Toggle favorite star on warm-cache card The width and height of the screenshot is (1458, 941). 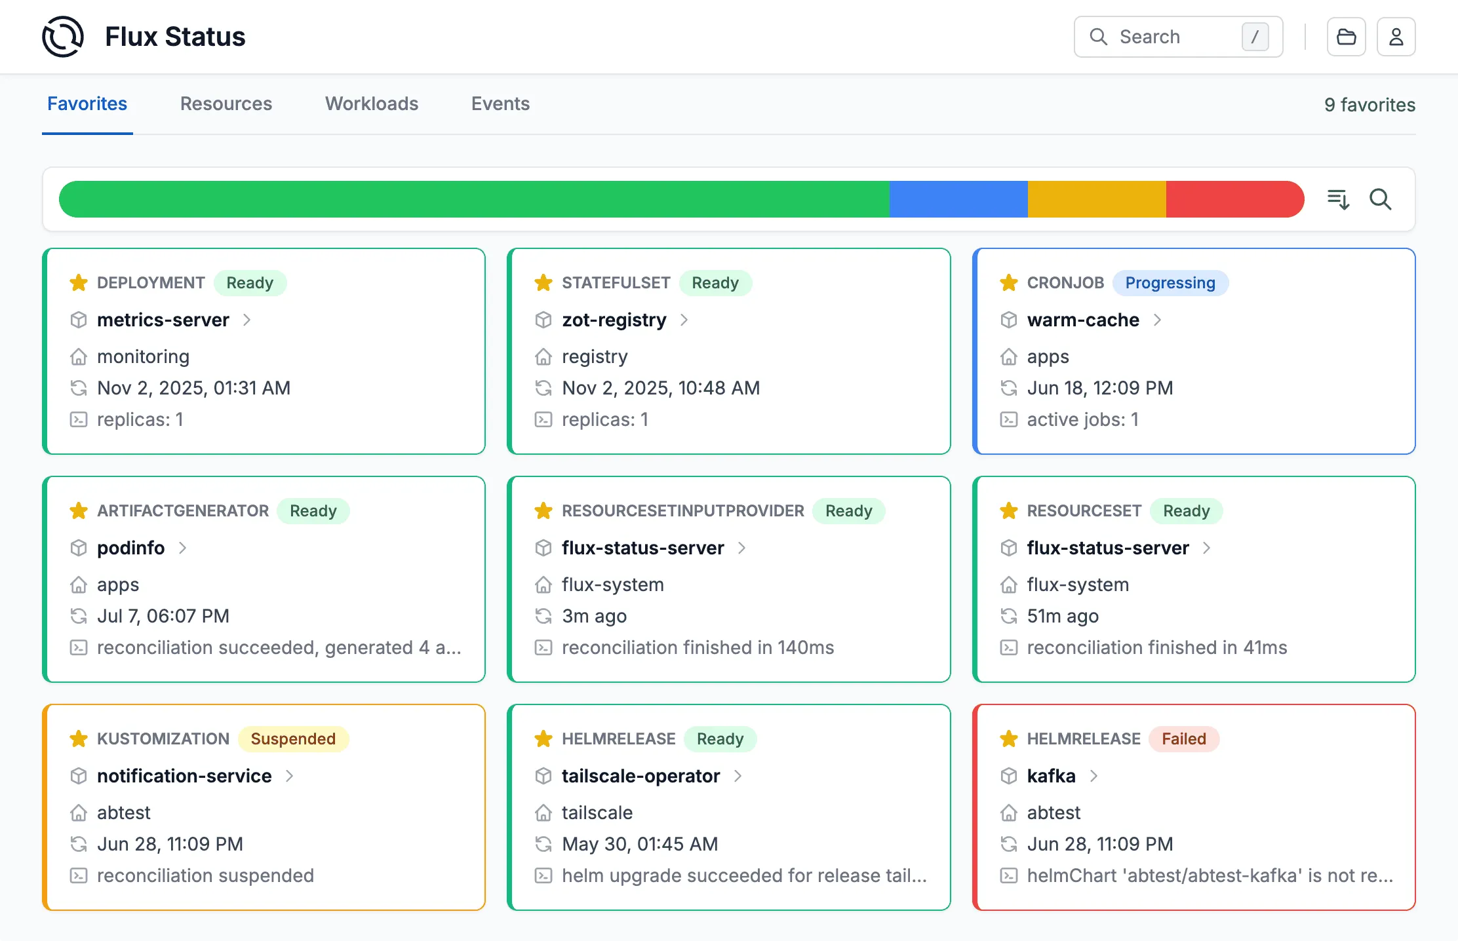(x=1009, y=282)
